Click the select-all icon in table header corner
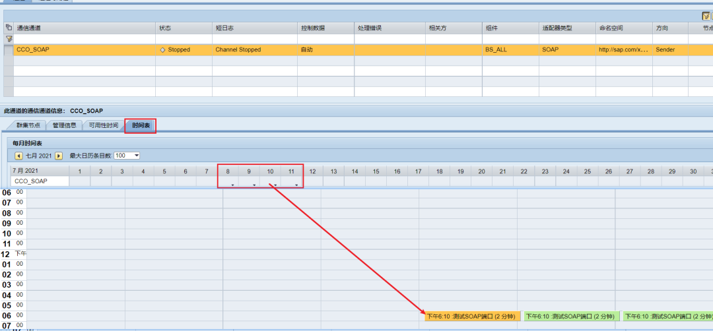Screen dimensions: 713x331 pos(9,28)
